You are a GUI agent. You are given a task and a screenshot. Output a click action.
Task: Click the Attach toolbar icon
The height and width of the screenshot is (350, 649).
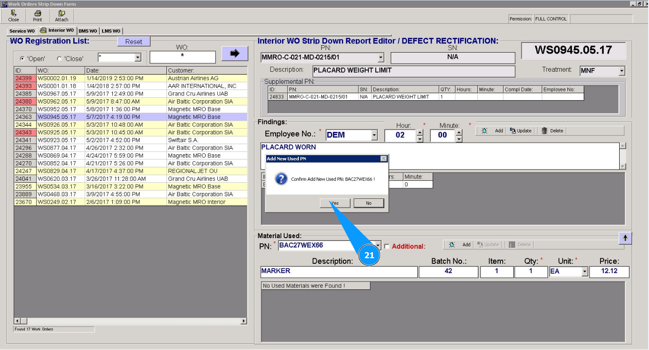tap(62, 14)
